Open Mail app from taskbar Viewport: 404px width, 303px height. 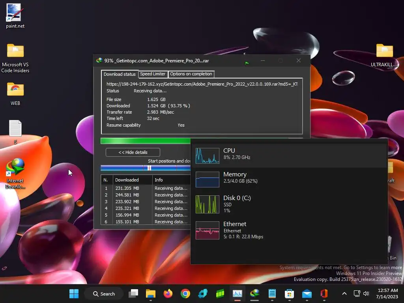point(307,294)
